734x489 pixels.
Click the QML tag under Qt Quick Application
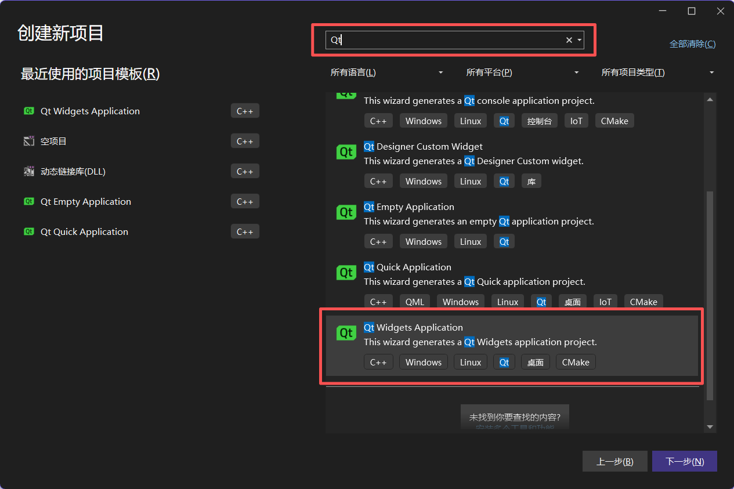tap(415, 302)
